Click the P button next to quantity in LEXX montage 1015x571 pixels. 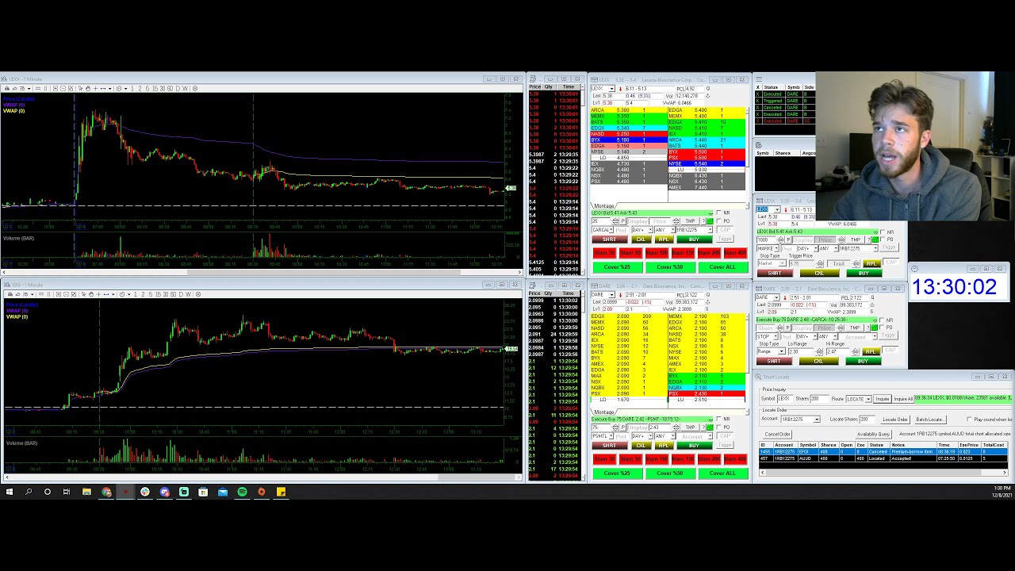pos(623,221)
